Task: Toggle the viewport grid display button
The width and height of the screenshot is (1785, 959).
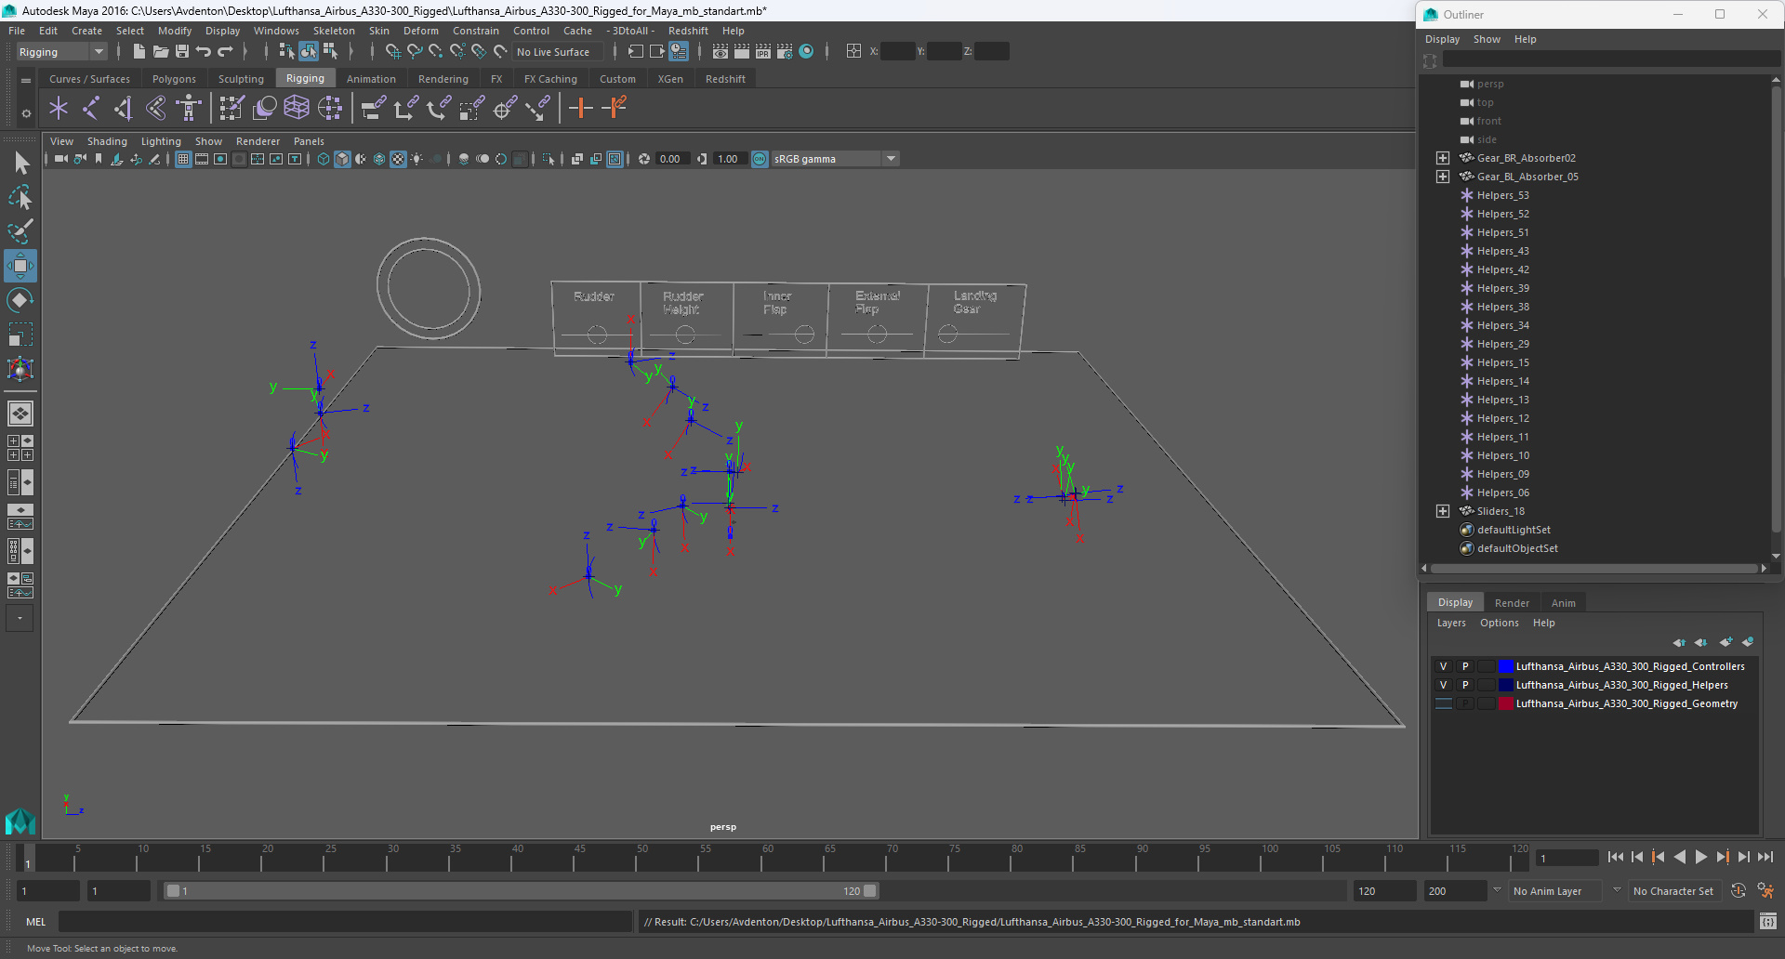Action: pyautogui.click(x=183, y=159)
